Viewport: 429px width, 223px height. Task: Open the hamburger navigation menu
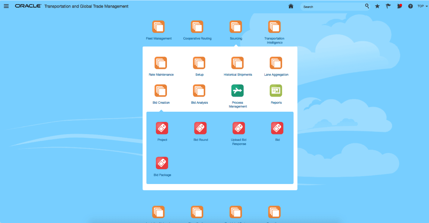(x=6, y=6)
